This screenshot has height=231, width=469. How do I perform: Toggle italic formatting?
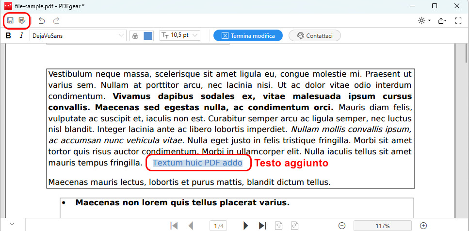tap(21, 35)
